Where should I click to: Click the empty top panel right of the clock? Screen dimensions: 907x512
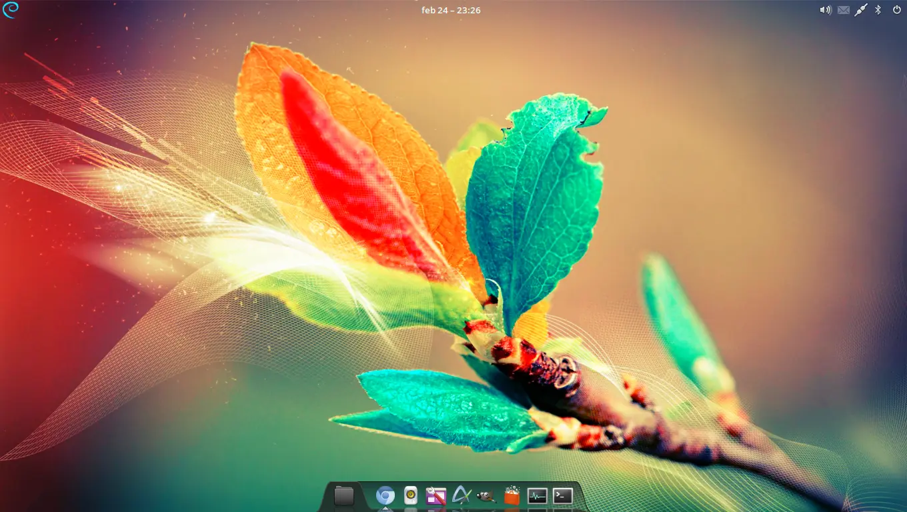point(634,10)
